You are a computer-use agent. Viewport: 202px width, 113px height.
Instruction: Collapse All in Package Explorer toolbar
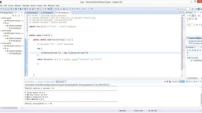click(13, 16)
